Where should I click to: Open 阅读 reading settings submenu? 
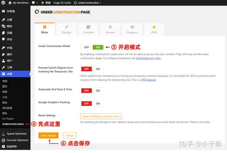(x=5, y=92)
